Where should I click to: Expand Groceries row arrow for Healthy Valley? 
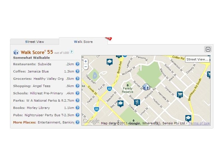[x=78, y=79]
